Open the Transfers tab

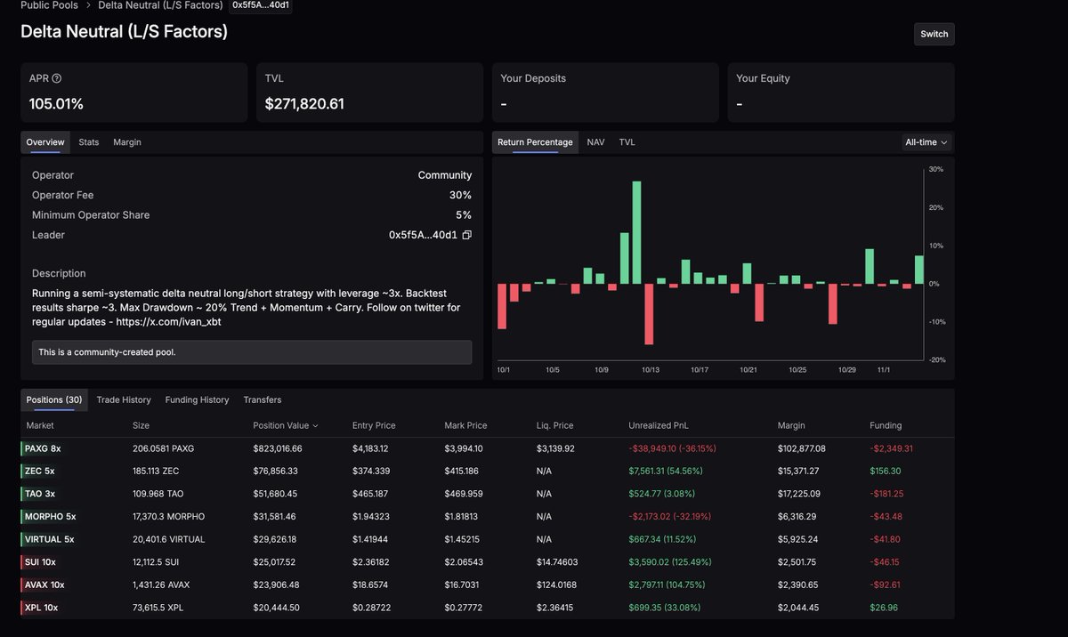click(263, 400)
